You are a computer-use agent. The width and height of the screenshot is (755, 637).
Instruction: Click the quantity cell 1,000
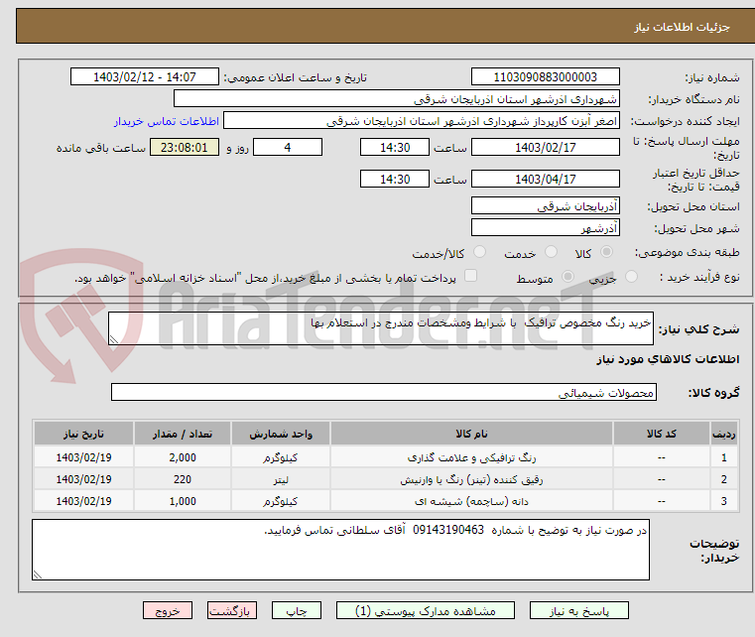(x=183, y=501)
